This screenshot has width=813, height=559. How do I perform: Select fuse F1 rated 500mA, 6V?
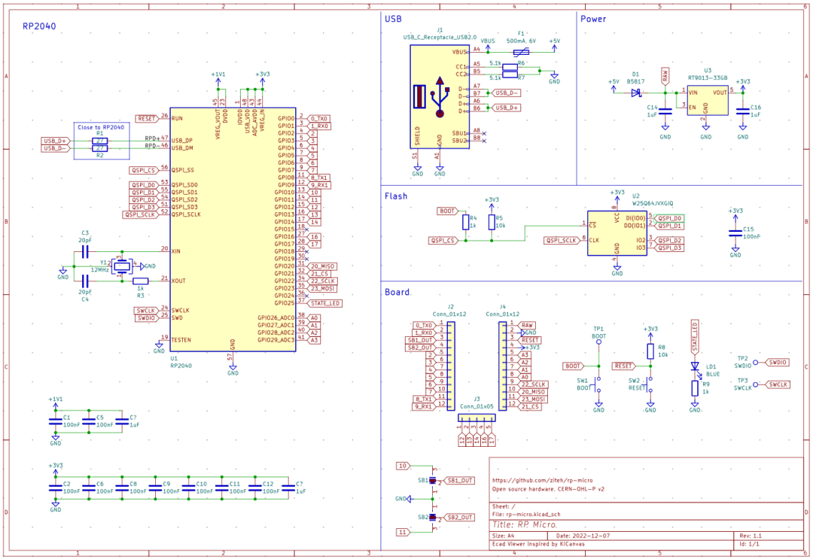click(x=521, y=52)
